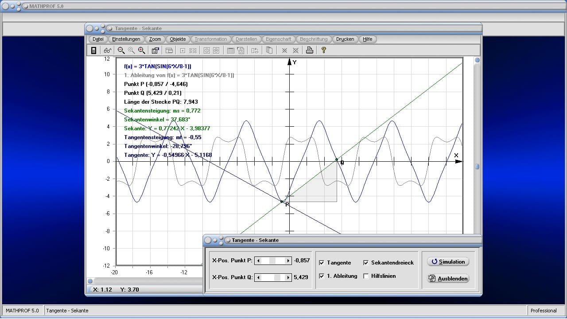Click the glasses view icon

point(108,51)
